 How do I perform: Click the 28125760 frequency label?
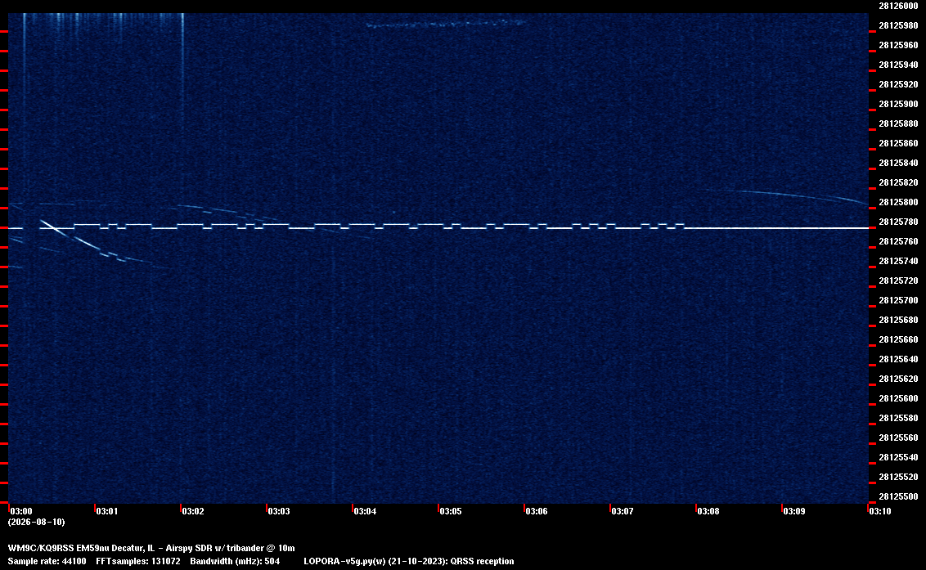pos(898,241)
